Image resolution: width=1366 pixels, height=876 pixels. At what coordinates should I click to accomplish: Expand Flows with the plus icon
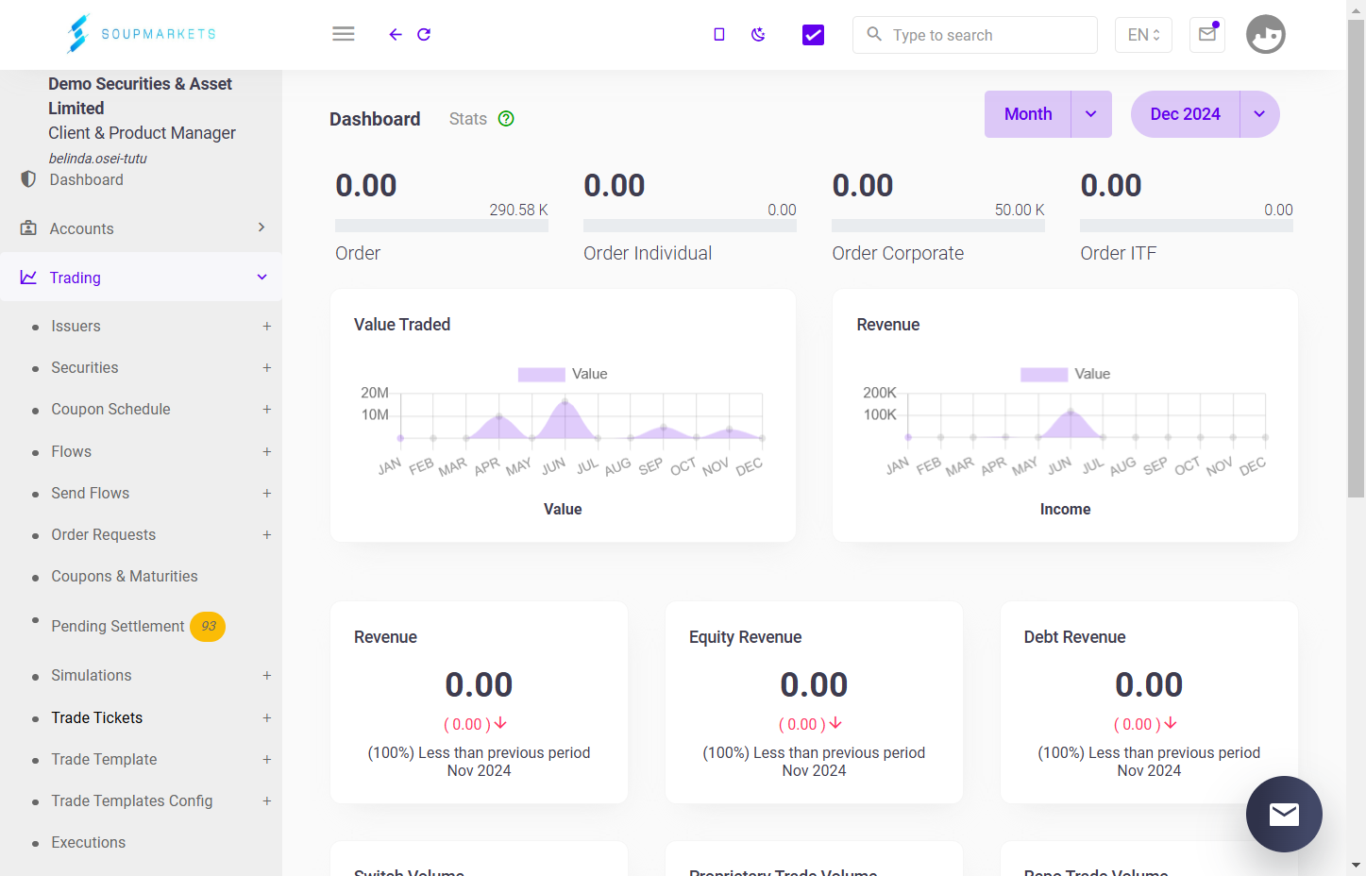267,452
